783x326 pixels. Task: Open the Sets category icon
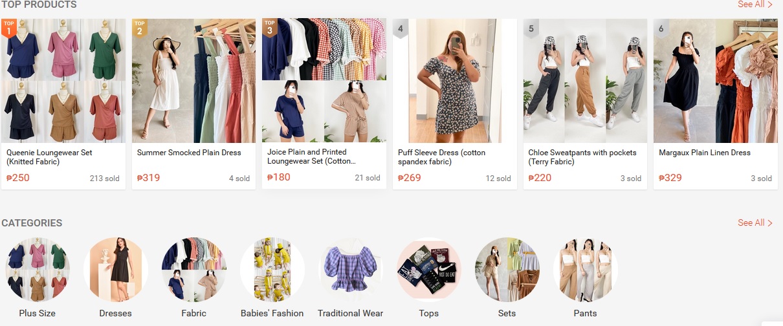pos(507,270)
